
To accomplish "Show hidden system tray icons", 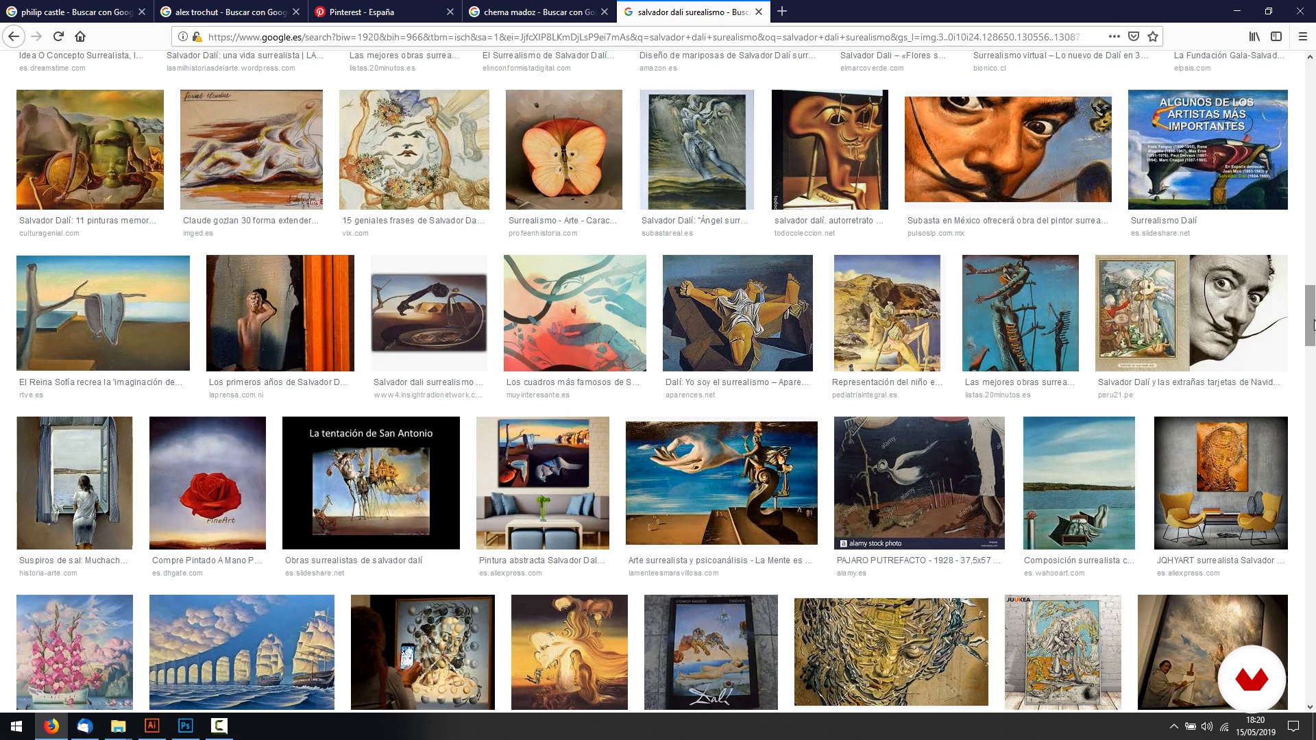I will point(1173,726).
